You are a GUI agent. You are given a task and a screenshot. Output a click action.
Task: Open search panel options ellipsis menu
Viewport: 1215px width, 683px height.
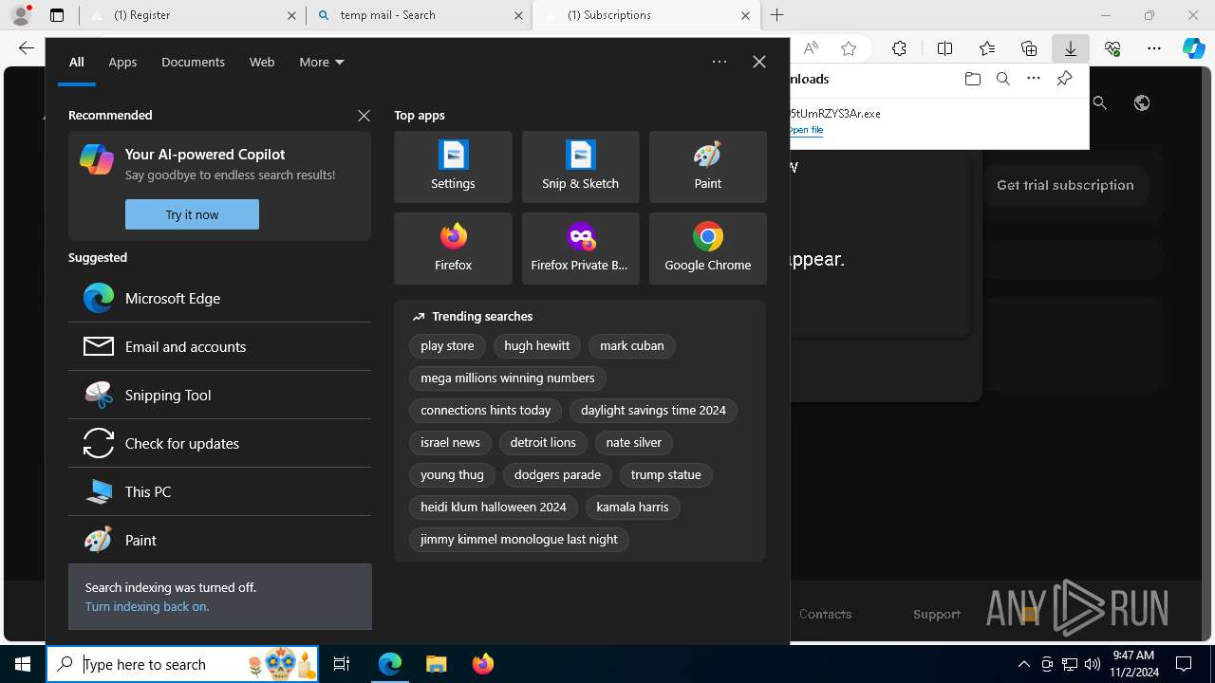[720, 62]
